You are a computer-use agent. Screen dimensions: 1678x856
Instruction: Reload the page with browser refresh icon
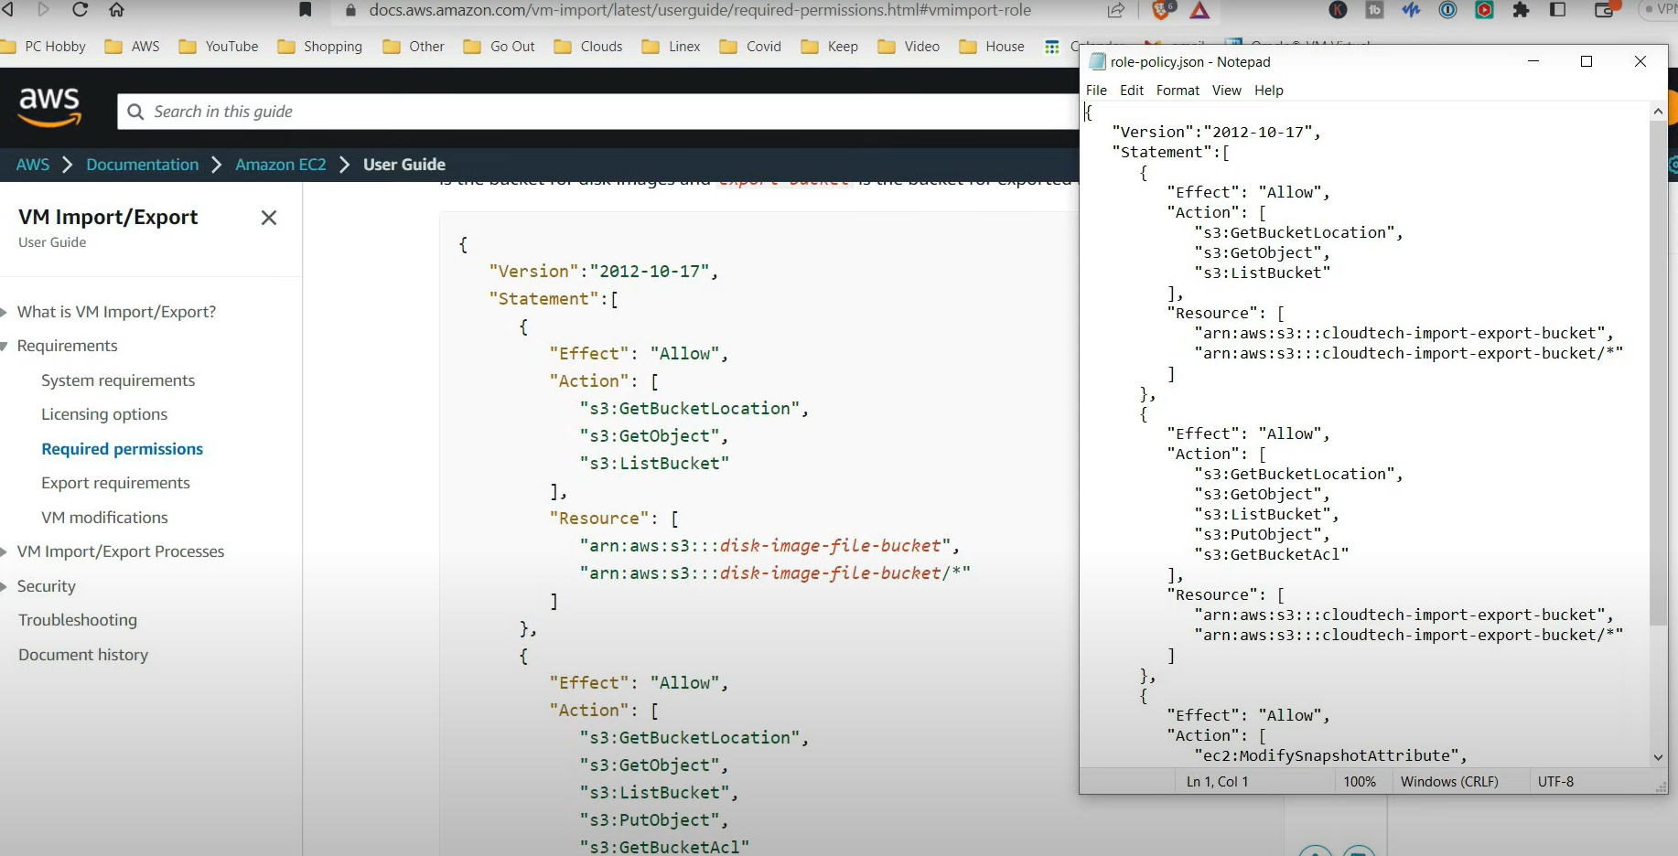[80, 10]
